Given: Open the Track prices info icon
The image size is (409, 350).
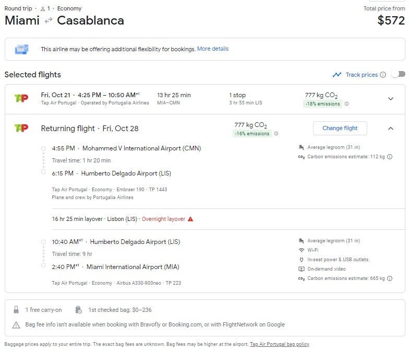Looking at the screenshot, I should (x=383, y=75).
